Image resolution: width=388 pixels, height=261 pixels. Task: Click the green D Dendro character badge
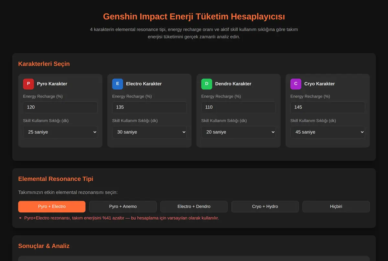[207, 84]
